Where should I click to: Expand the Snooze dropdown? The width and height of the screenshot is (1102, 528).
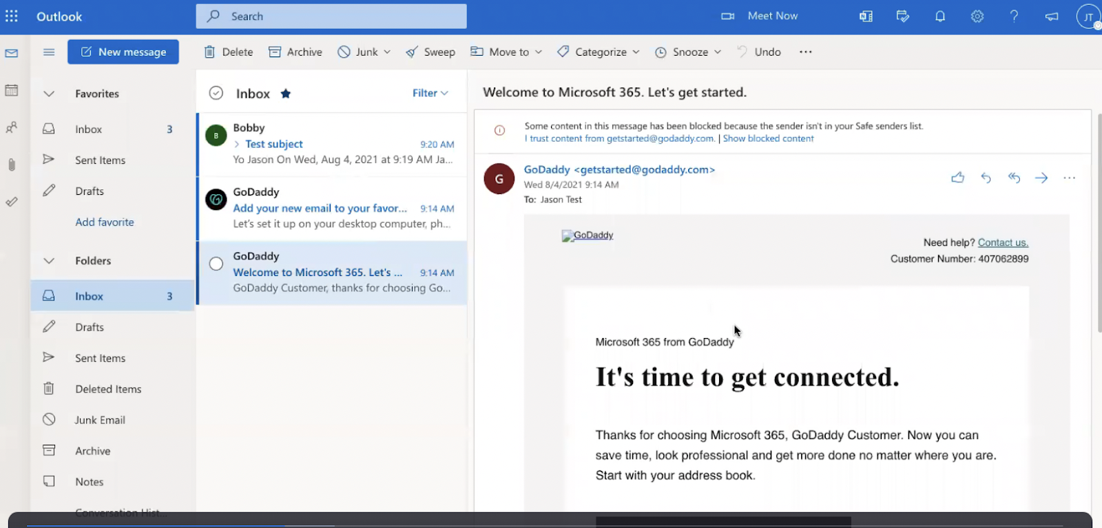tap(718, 52)
